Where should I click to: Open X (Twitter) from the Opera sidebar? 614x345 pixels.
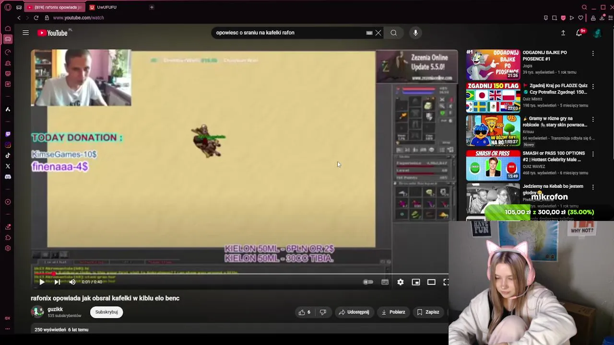(x=8, y=166)
